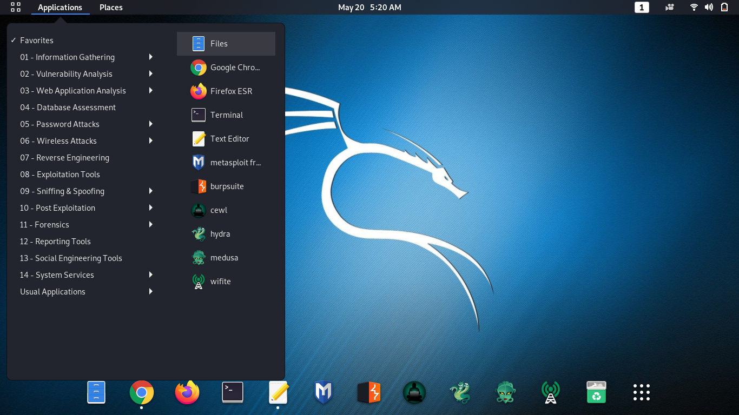Click the Firefox icon in the dock
Viewport: 739px width, 415px height.
tap(187, 392)
